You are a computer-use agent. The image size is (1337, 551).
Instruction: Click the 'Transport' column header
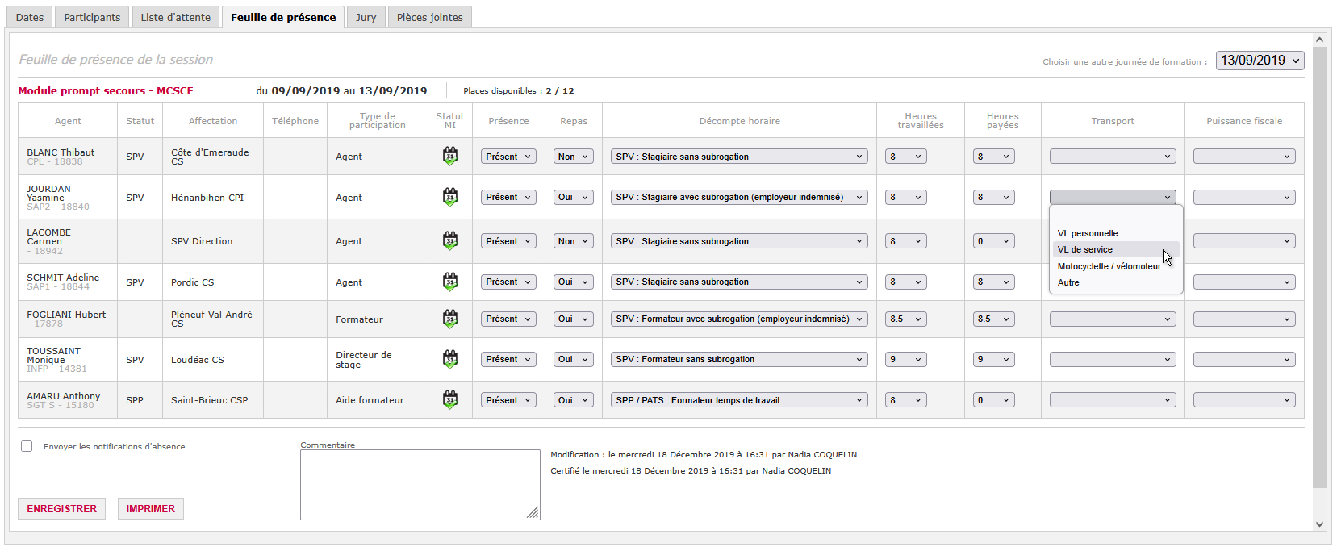point(1113,121)
